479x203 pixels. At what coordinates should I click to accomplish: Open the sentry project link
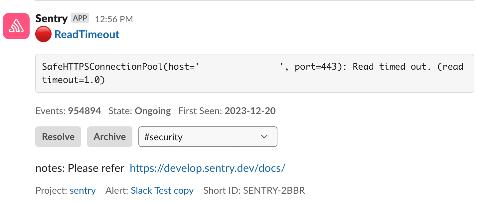coord(82,190)
